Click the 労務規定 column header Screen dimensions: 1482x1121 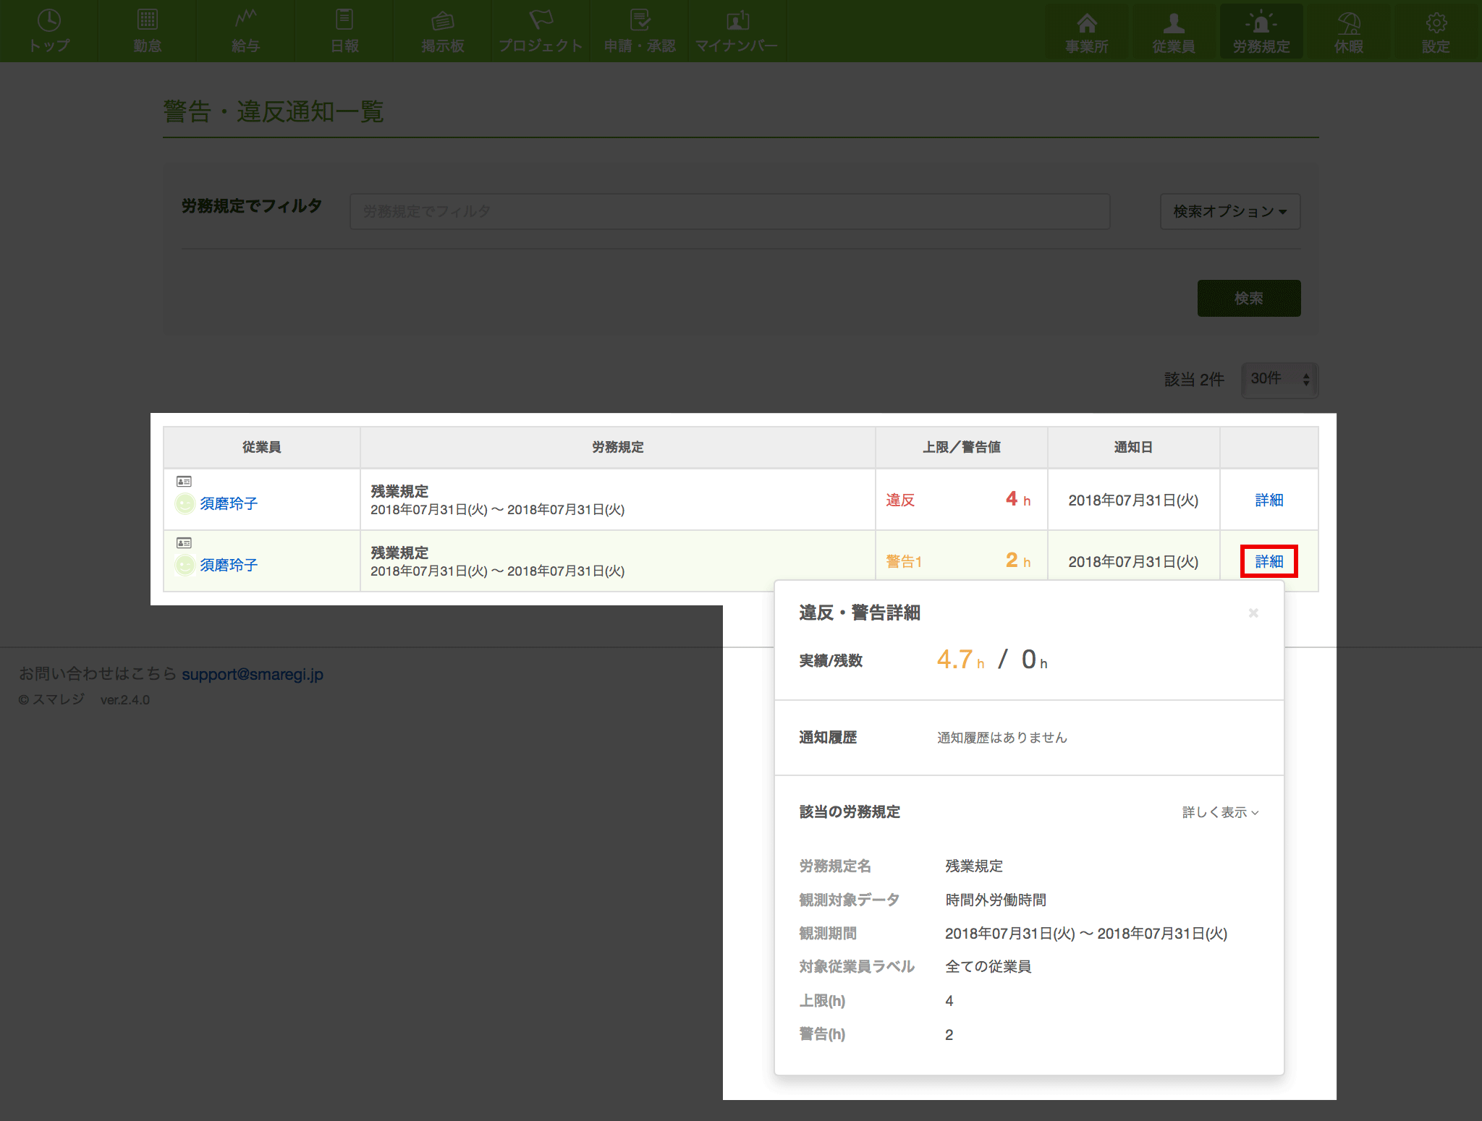(x=618, y=447)
